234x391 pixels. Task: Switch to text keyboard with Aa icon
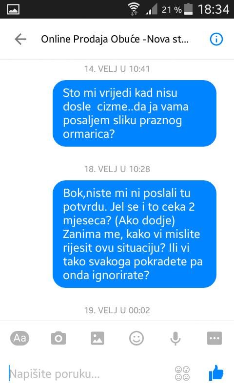pos(19,338)
